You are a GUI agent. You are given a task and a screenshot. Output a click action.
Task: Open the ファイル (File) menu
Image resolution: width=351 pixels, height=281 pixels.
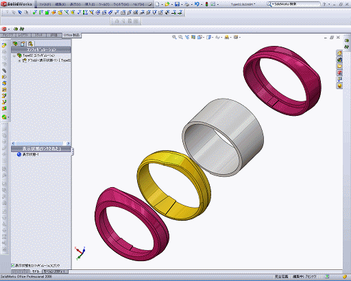click(x=45, y=4)
